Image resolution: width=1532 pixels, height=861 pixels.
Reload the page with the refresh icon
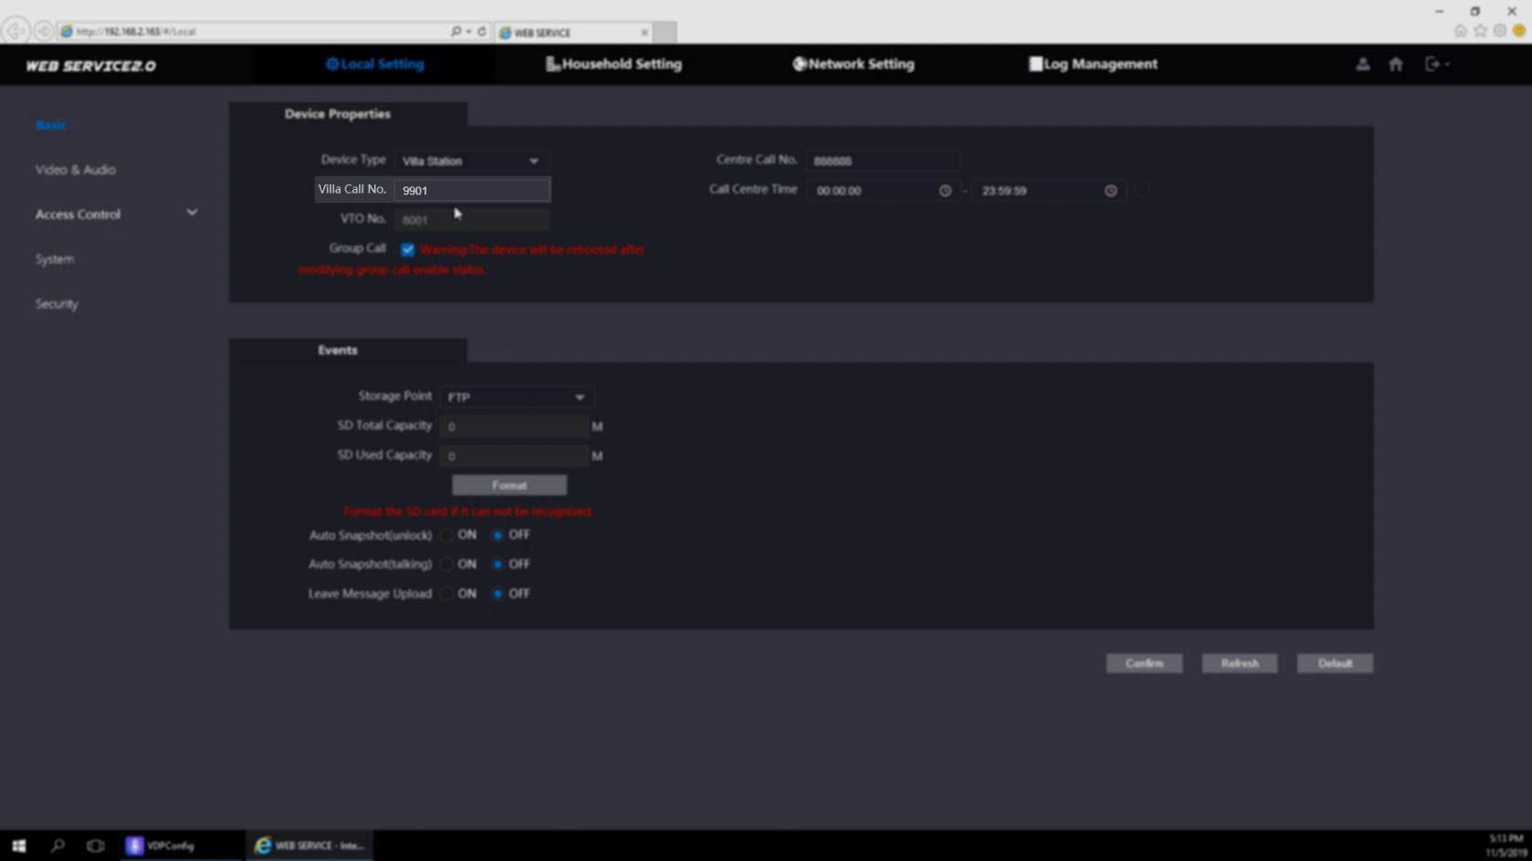(x=482, y=31)
